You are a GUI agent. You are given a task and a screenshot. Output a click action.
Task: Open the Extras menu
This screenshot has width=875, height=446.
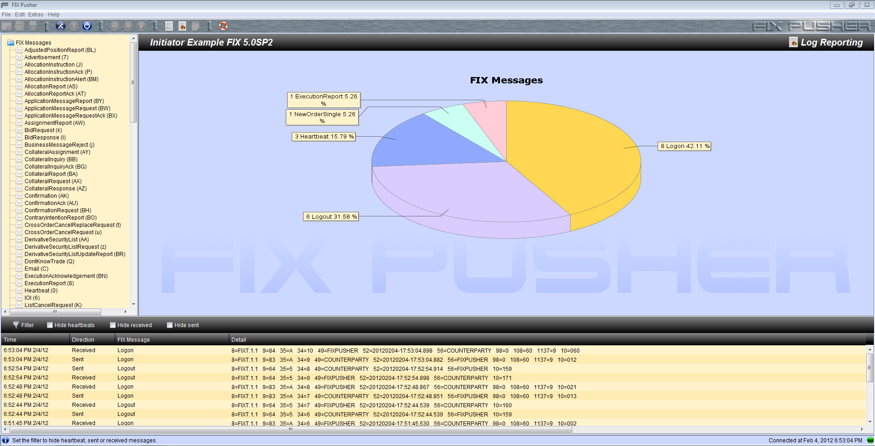(36, 15)
